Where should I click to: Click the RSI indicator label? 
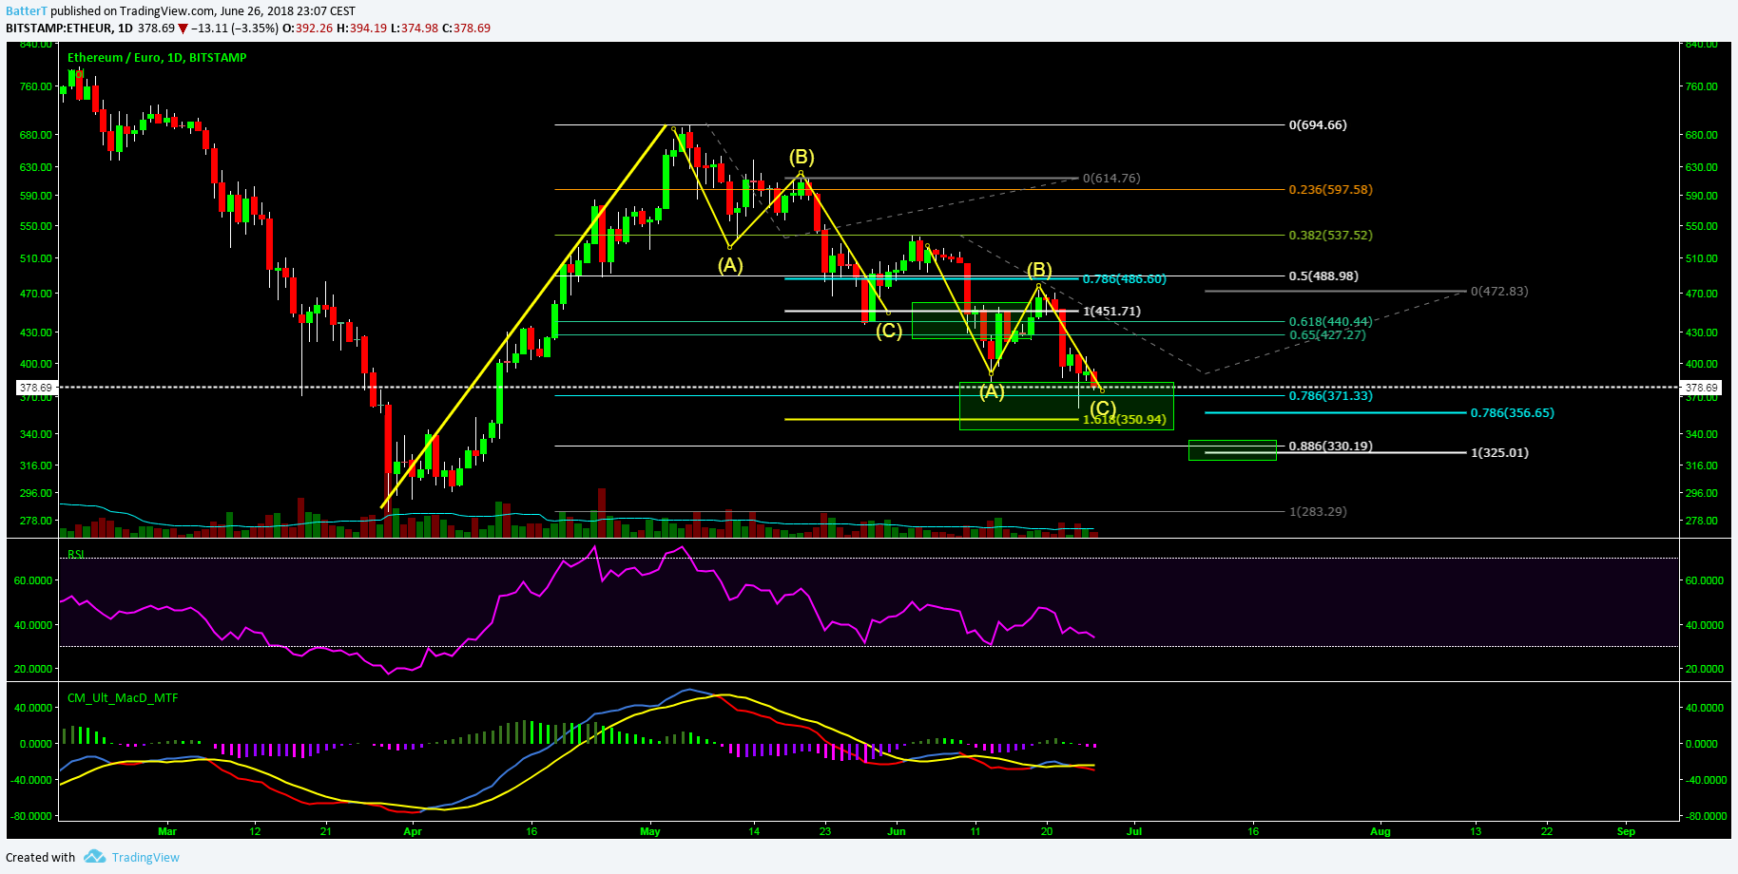(75, 554)
